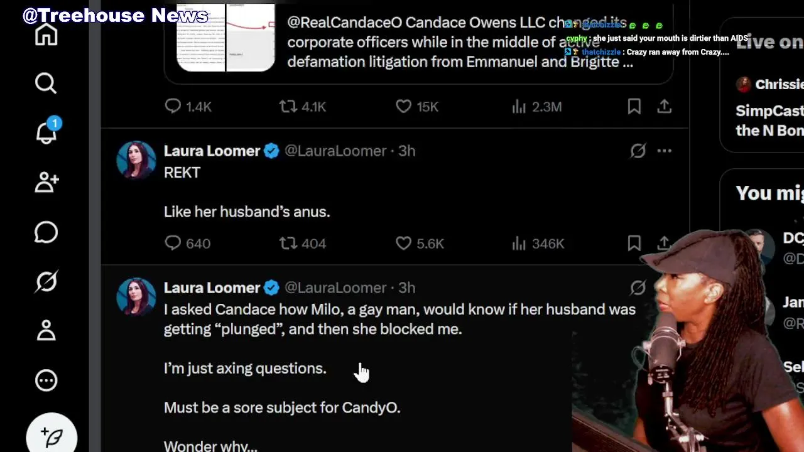
Task: Reply to the REKT post with 640 comments
Action: [x=173, y=243]
